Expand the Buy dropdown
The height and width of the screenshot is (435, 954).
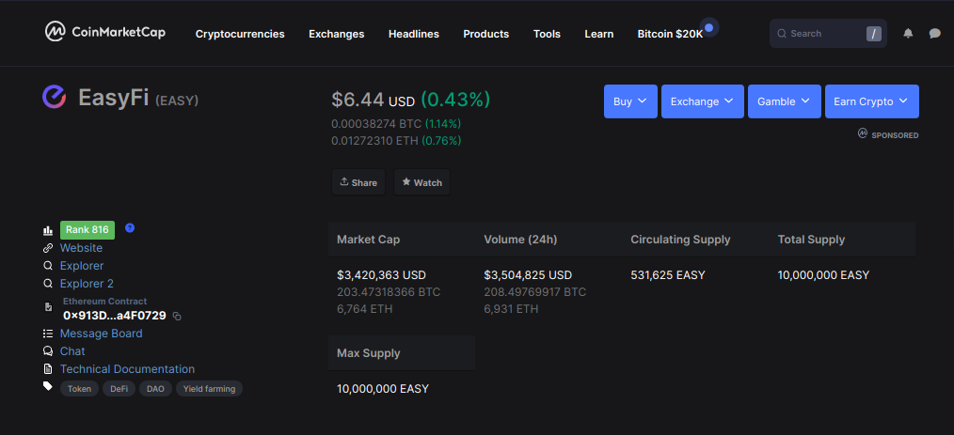[x=630, y=101]
